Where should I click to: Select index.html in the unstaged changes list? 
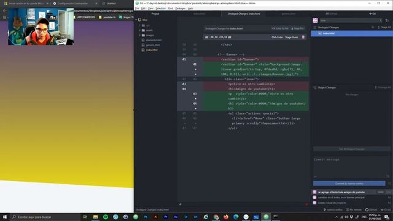point(352,33)
